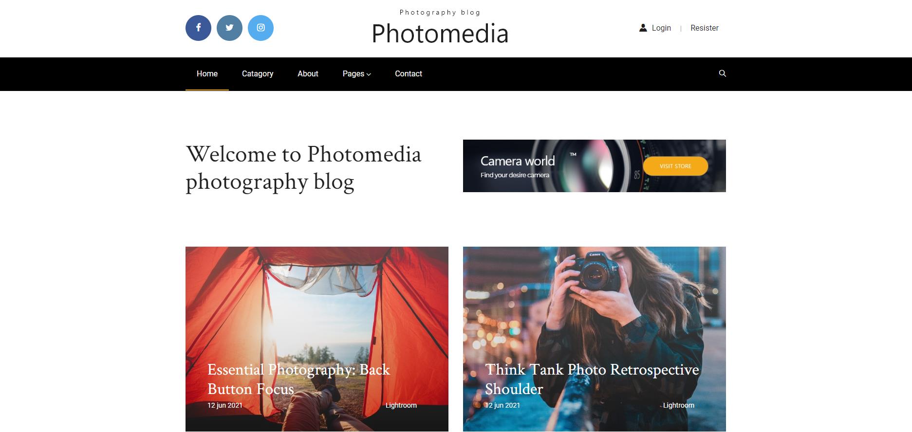This screenshot has width=912, height=432.
Task: Click the search magnifier icon
Action: [722, 73]
